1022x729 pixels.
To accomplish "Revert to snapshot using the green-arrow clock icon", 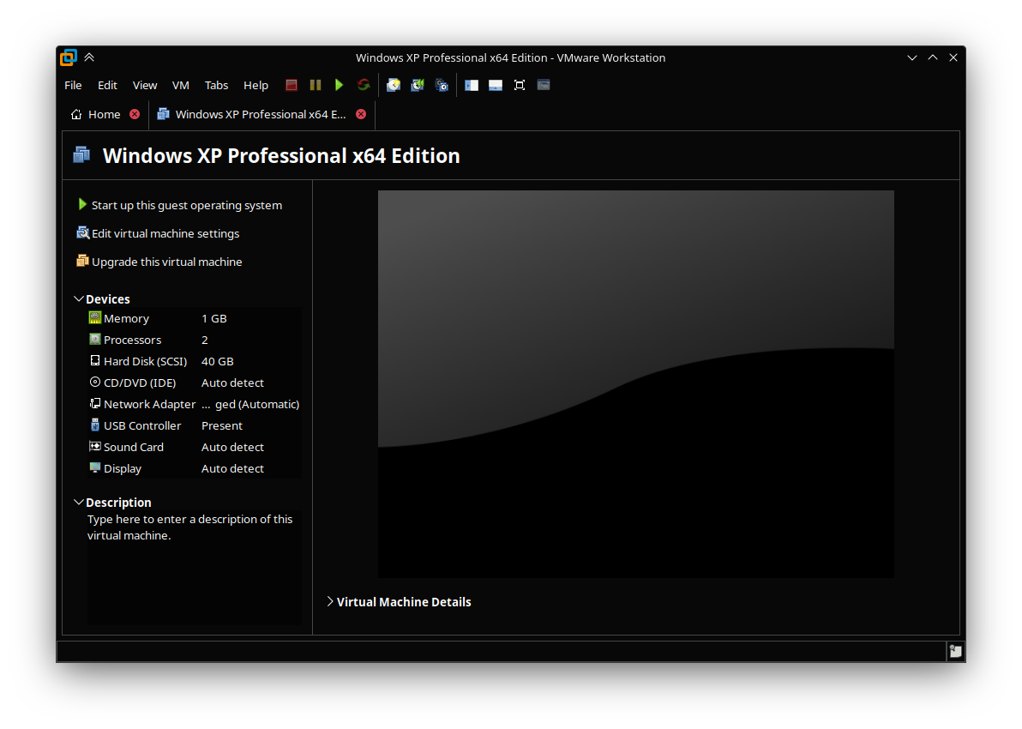I will pyautogui.click(x=418, y=86).
